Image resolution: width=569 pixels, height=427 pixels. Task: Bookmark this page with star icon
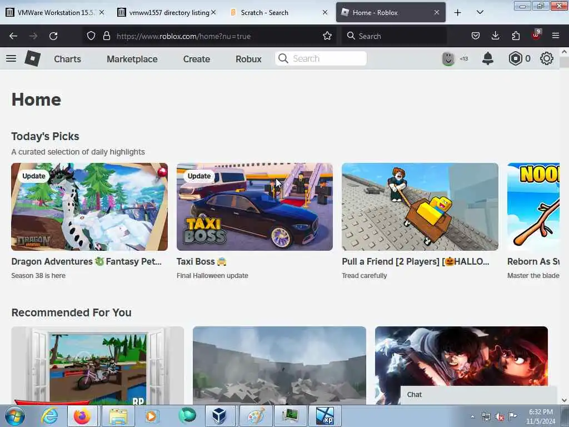[327, 36]
